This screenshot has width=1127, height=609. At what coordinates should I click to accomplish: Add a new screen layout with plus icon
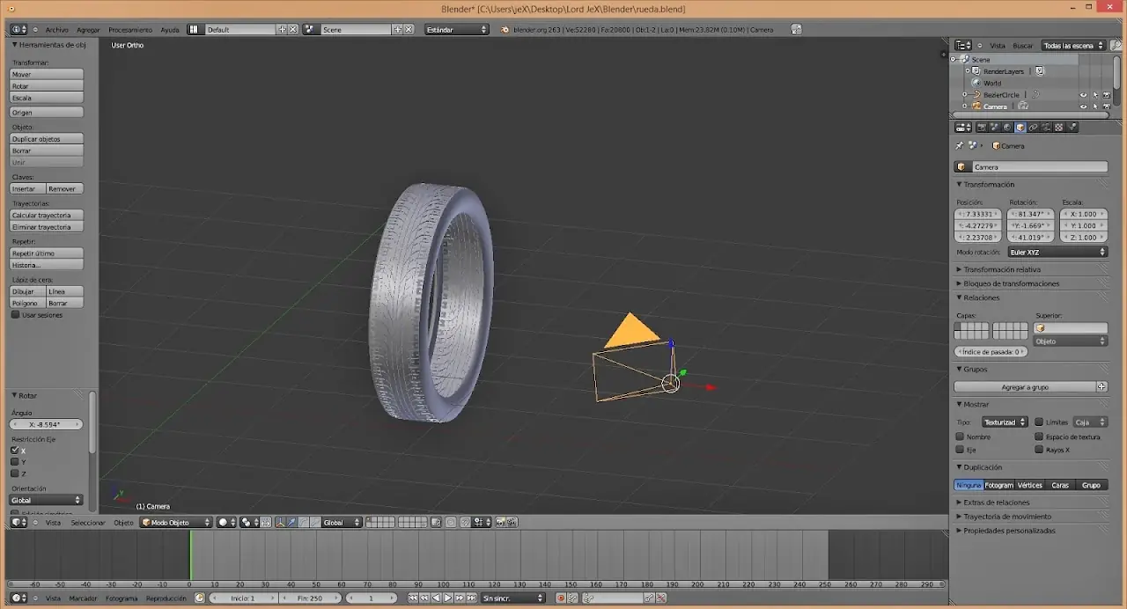(283, 29)
